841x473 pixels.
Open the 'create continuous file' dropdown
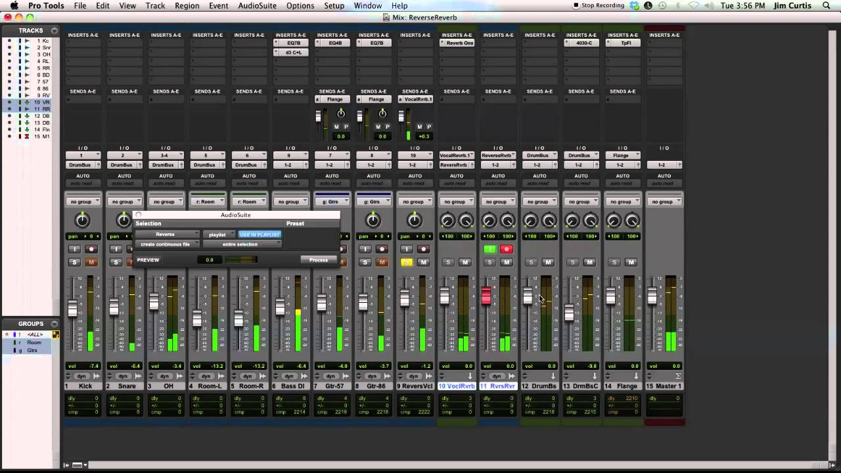(168, 244)
